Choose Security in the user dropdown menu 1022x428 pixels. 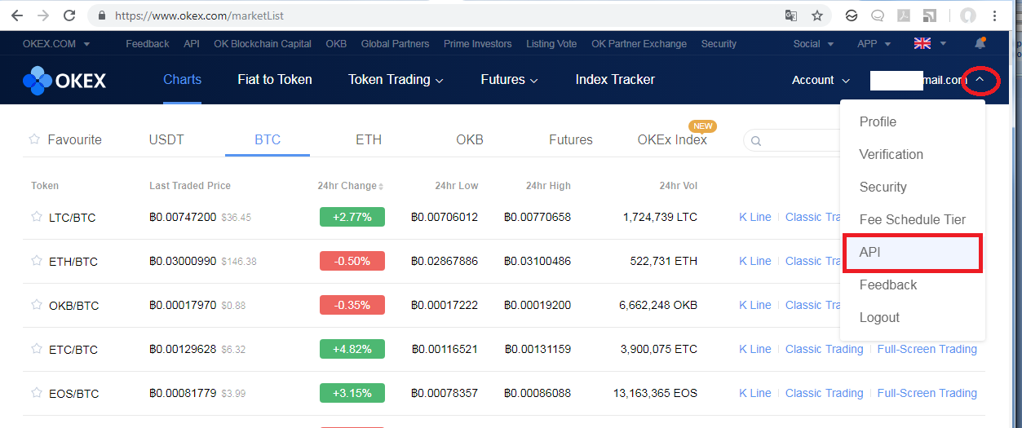point(913,187)
